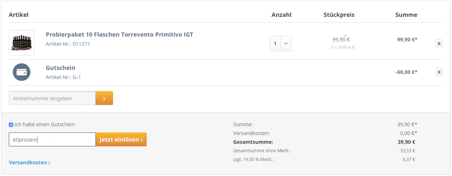452x176 pixels.
Task: Open the Anzahl quantity box showing 1
Action: 281,44
